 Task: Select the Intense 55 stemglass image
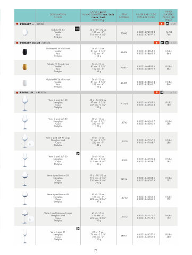point(25,179)
